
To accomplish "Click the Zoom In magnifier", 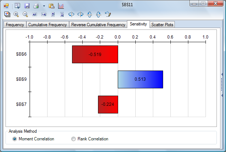I will click(x=16, y=15).
